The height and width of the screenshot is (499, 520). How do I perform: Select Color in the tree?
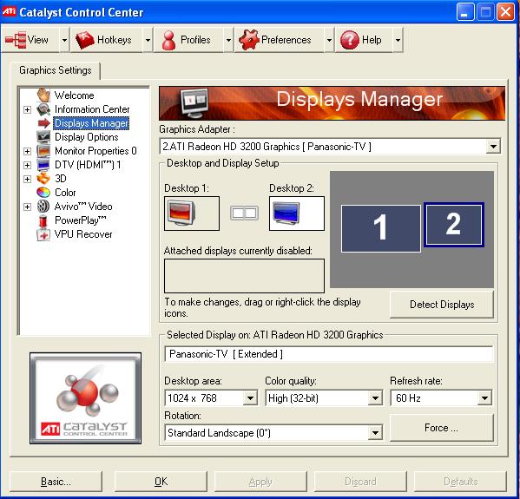coord(65,193)
